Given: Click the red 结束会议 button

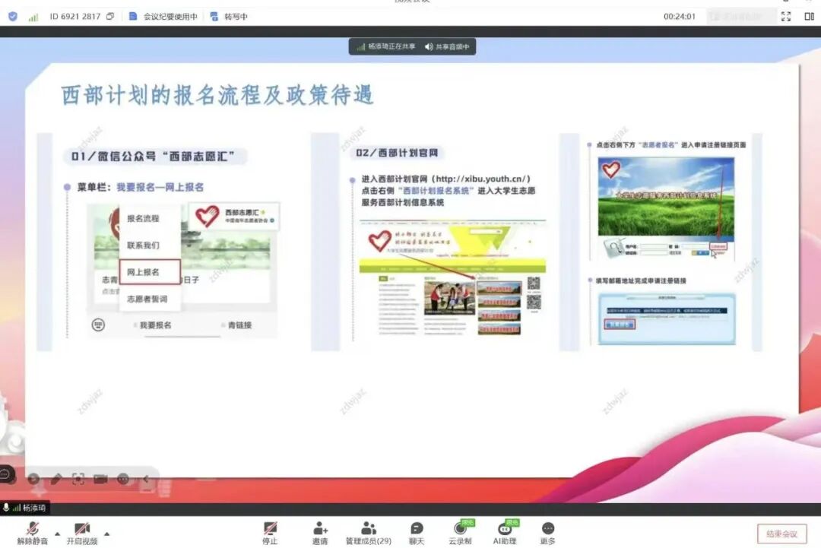Looking at the screenshot, I should click(781, 534).
